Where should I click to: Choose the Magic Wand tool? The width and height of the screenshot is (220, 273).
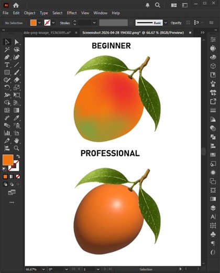pos(7,50)
